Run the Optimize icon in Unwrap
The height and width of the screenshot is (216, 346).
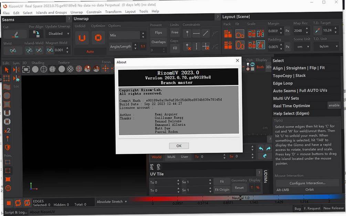pos(98,38)
